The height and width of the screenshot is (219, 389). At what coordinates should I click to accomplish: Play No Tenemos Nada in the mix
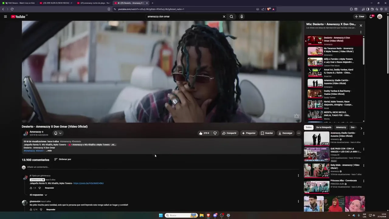coord(334,51)
